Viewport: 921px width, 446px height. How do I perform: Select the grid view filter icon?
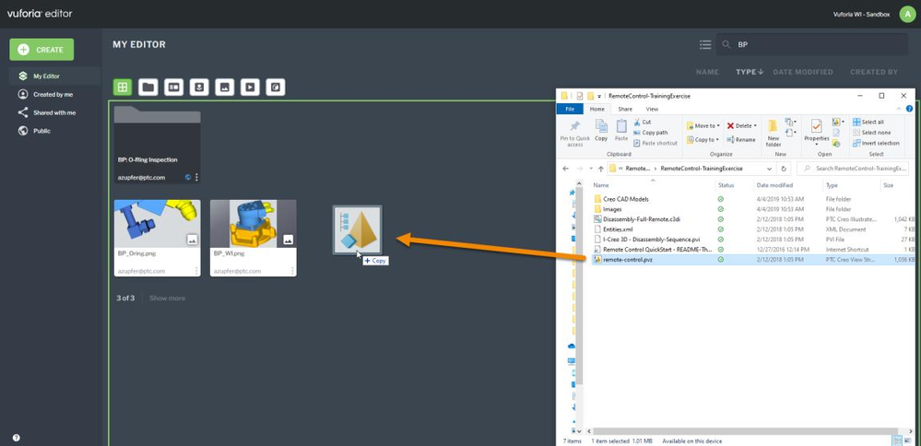tap(122, 88)
